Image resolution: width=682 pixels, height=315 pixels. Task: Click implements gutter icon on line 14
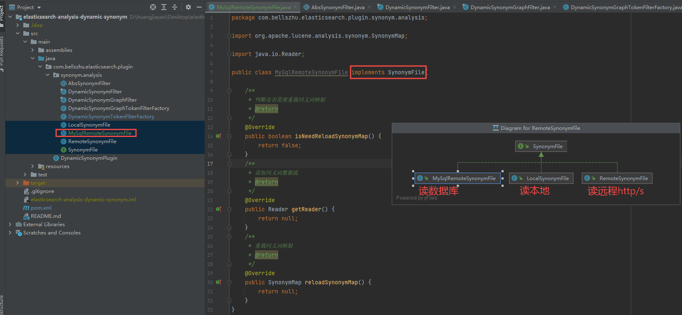[218, 136]
